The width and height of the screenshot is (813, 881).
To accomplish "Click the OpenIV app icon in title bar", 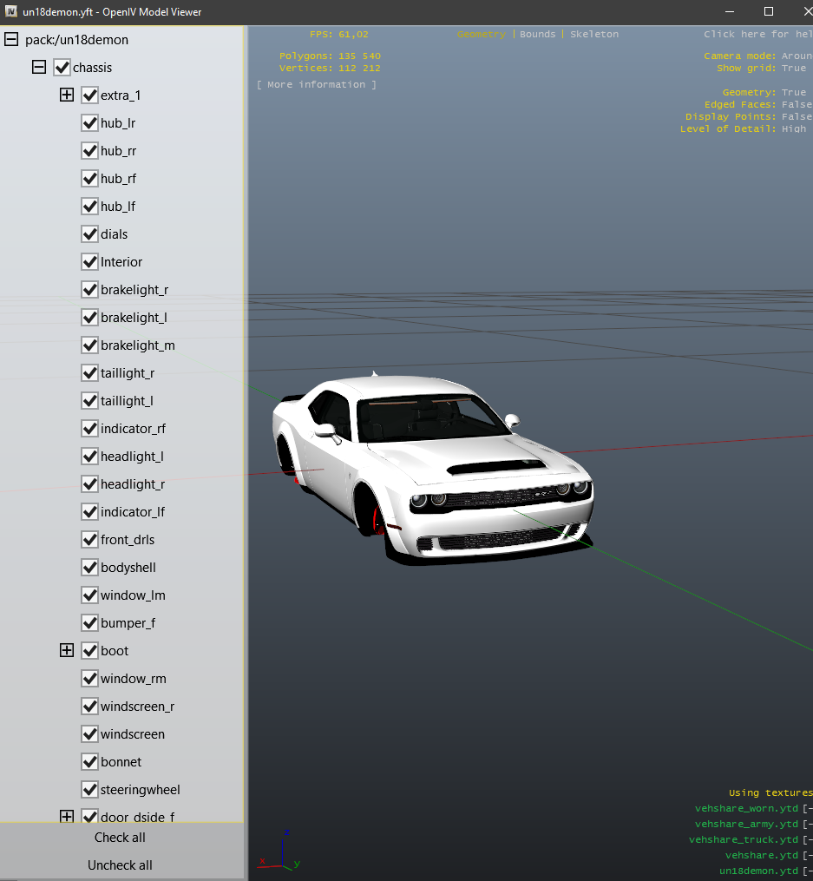I will tap(11, 12).
